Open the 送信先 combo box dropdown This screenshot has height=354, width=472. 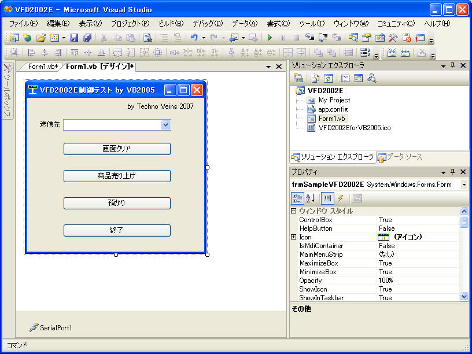click(165, 125)
